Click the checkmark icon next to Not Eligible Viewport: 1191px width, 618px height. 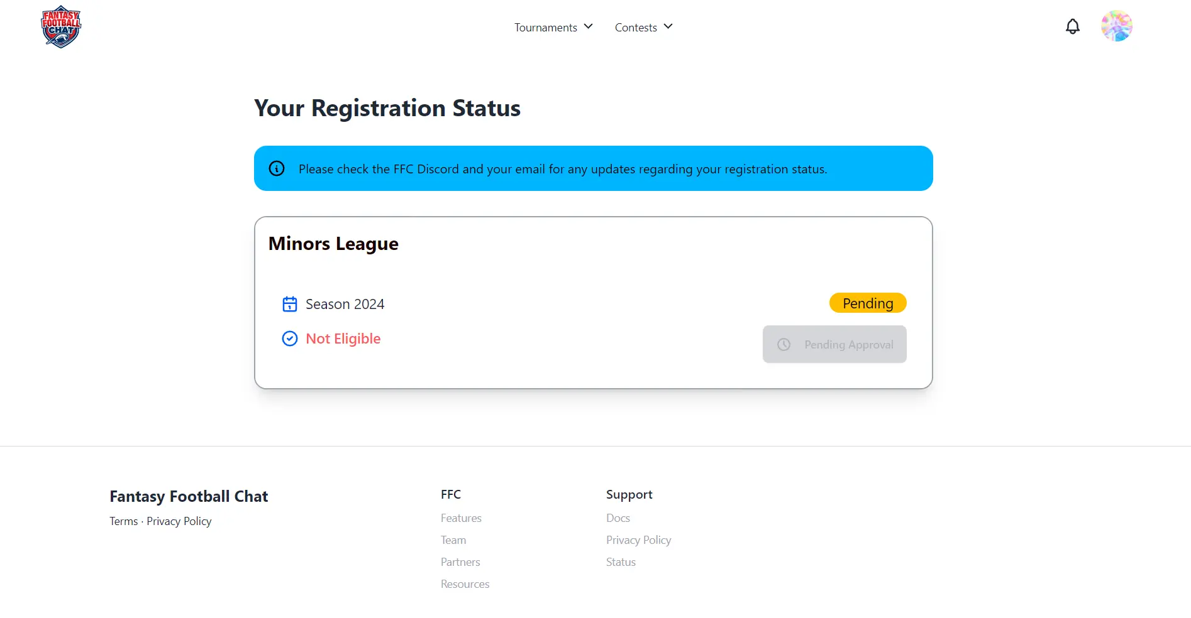(x=289, y=338)
